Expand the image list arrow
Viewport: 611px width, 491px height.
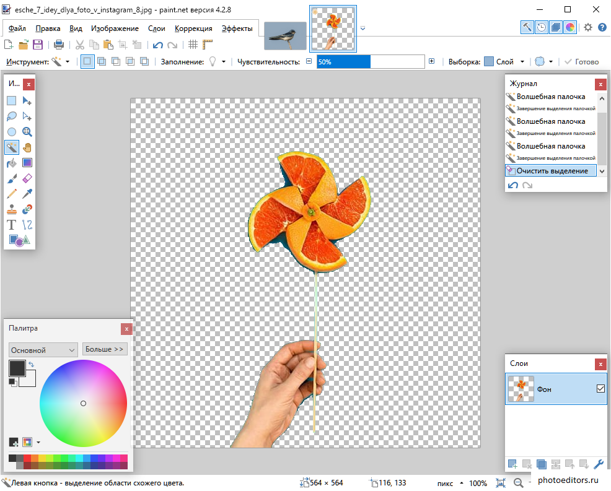click(363, 28)
